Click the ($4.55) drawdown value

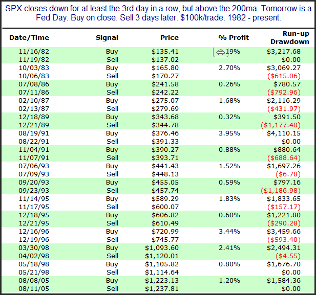(x=288, y=256)
